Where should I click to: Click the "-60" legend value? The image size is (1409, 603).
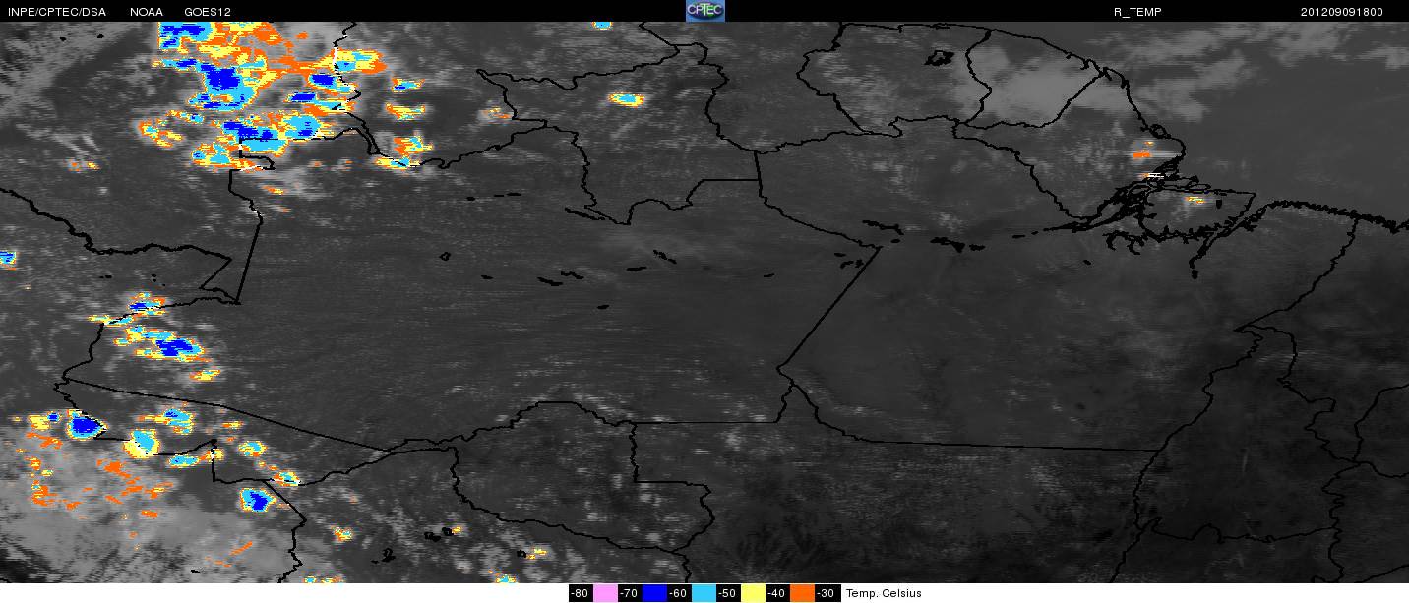(678, 593)
